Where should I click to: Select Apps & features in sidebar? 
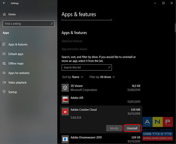[18, 44]
